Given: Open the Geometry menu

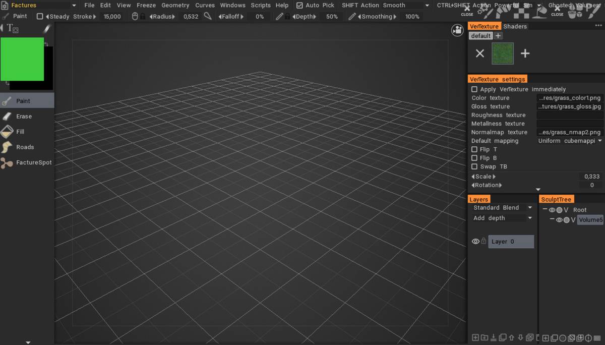Looking at the screenshot, I should tap(175, 5).
